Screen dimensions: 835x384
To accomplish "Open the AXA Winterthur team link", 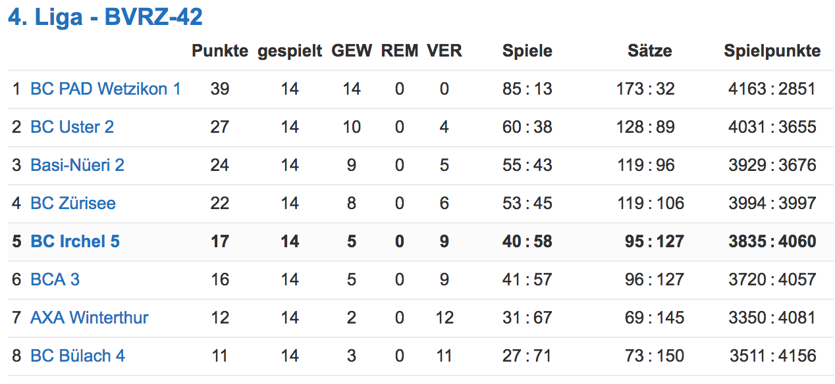I will [90, 318].
